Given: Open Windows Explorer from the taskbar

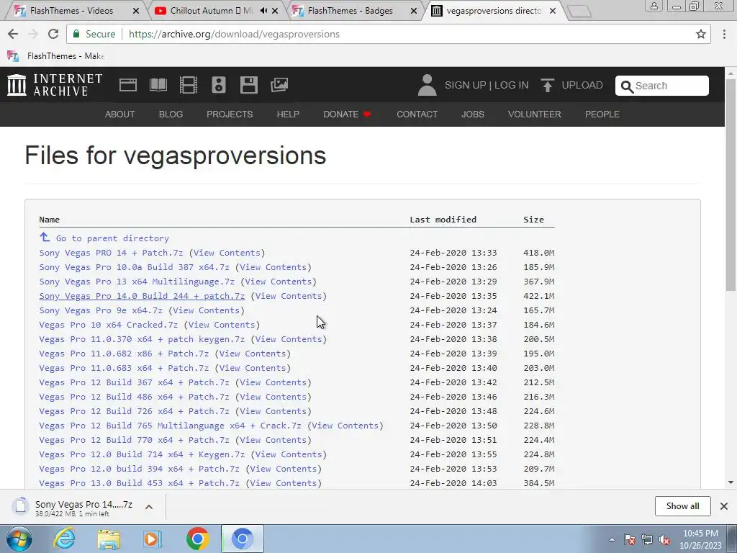Looking at the screenshot, I should click(109, 539).
